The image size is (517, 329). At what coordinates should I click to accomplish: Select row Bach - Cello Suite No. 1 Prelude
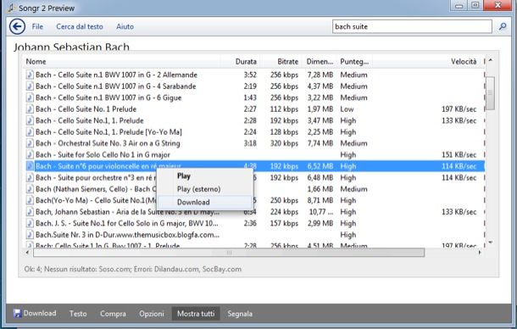254,109
